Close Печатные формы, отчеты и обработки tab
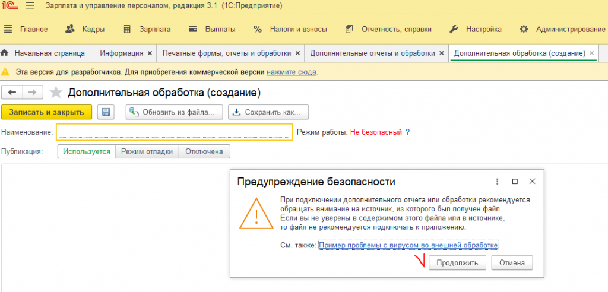608x292 pixels. pos(298,53)
